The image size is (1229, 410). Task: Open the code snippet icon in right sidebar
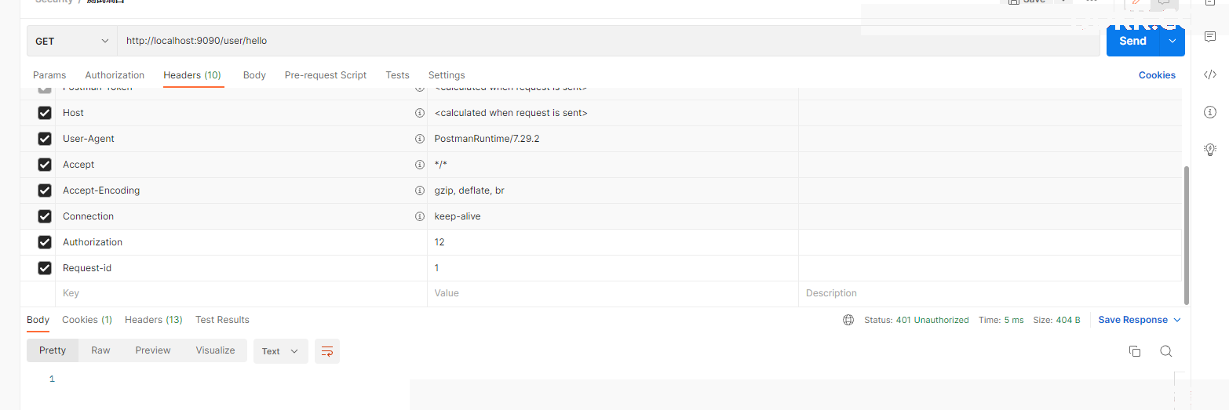coord(1209,74)
